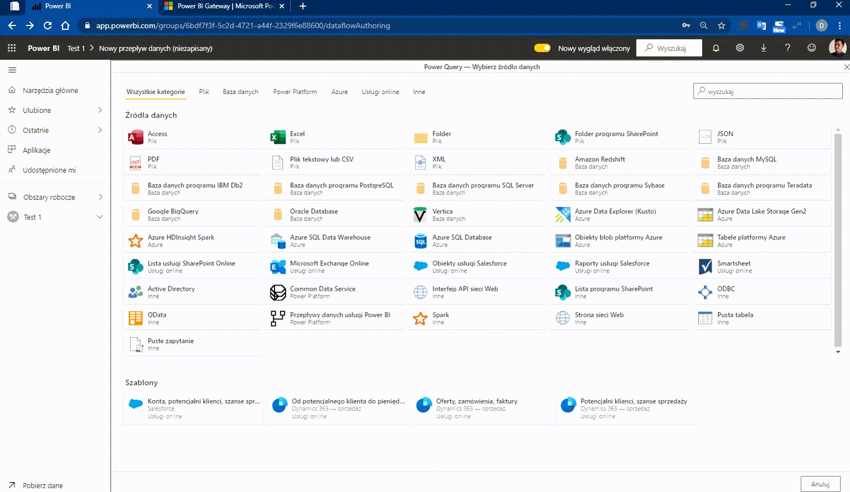
Task: Close the Power Query dialog
Action: click(846, 67)
